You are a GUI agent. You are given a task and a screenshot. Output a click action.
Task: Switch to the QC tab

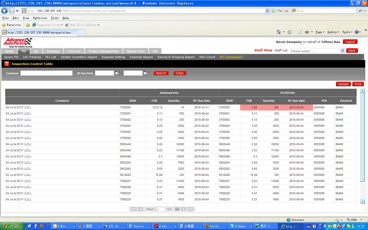click(36, 51)
